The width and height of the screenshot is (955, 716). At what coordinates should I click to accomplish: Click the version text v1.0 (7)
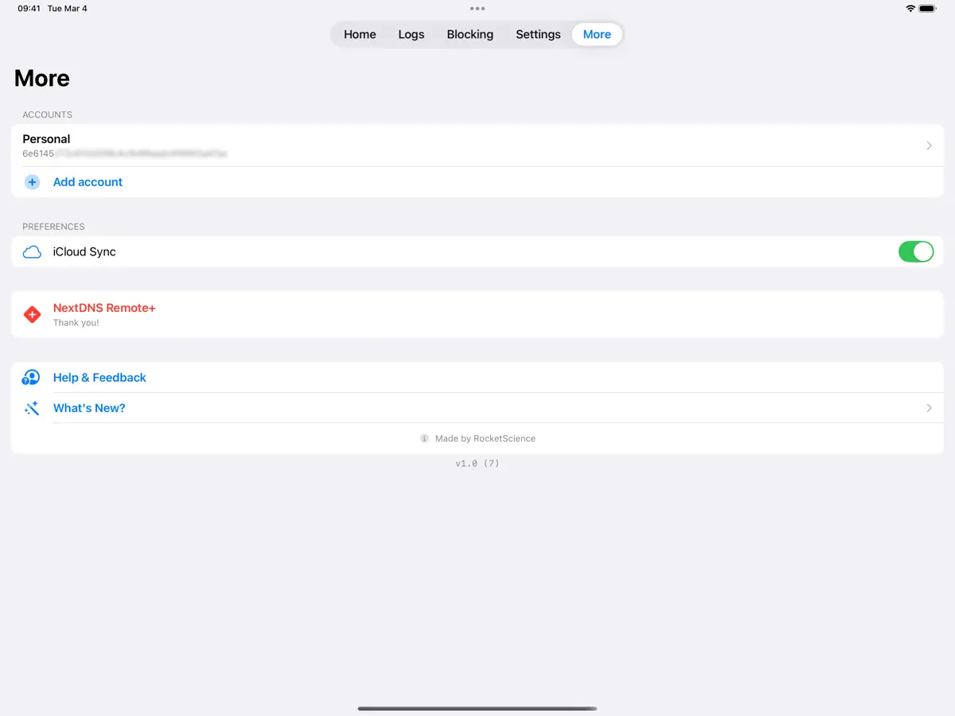[x=477, y=463]
